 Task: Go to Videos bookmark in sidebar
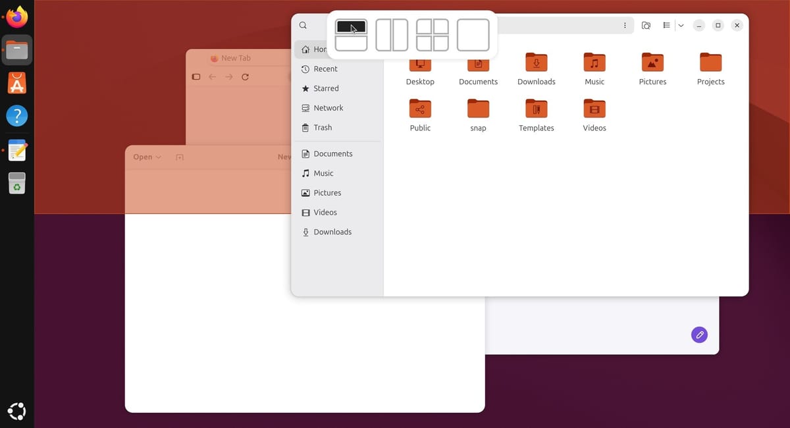[x=337, y=212]
